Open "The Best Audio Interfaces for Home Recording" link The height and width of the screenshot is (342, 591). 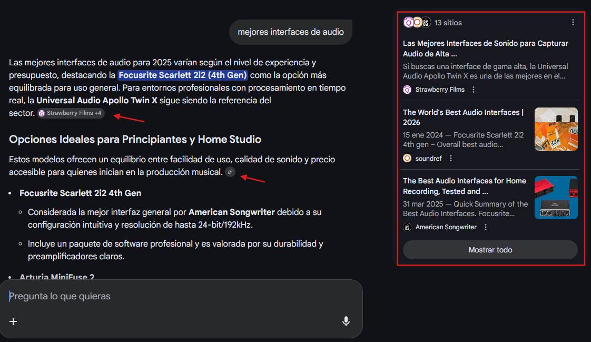pyautogui.click(x=464, y=185)
